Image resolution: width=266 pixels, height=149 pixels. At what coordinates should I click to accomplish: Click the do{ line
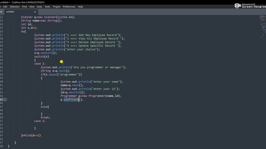(23, 31)
